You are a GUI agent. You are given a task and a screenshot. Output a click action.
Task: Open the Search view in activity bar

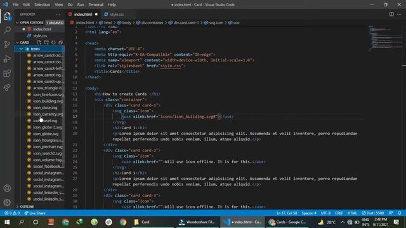point(7,30)
